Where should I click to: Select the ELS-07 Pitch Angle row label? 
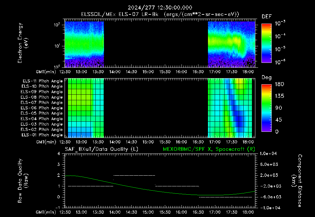[42, 102]
